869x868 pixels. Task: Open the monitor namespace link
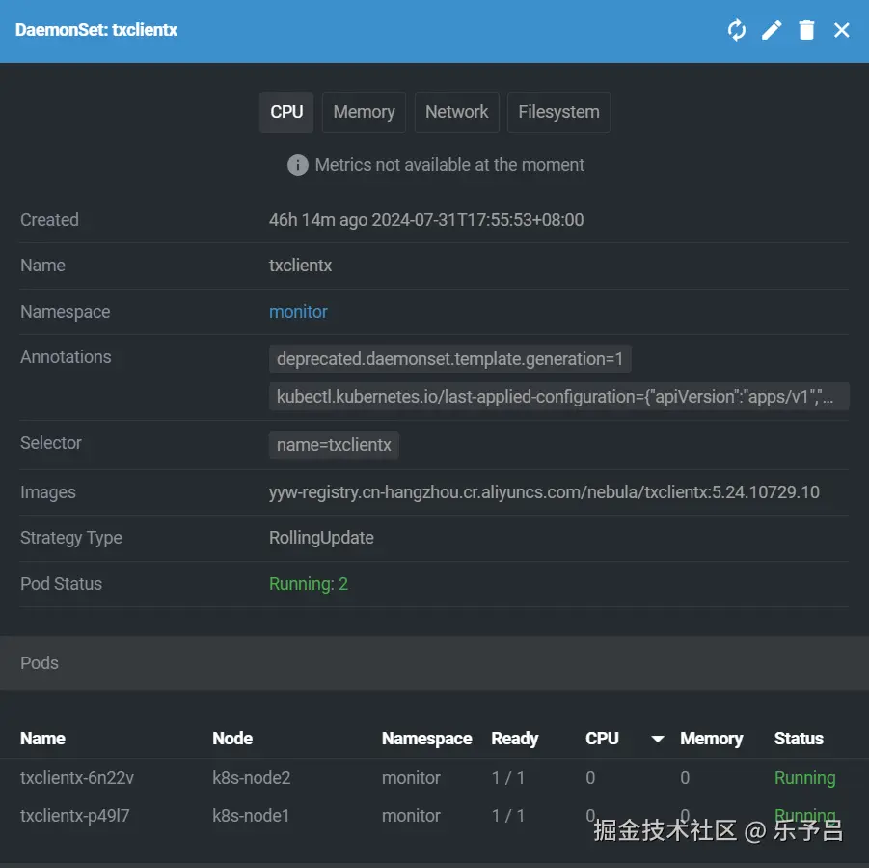[x=298, y=312]
